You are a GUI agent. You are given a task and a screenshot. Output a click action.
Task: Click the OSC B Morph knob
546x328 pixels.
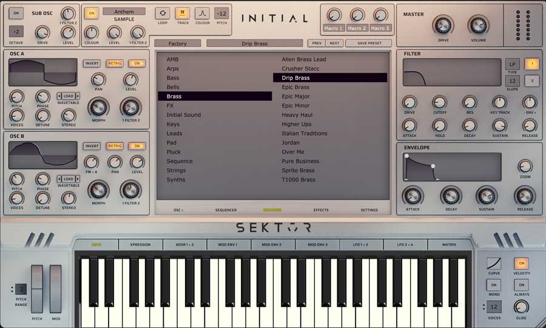tap(98, 190)
